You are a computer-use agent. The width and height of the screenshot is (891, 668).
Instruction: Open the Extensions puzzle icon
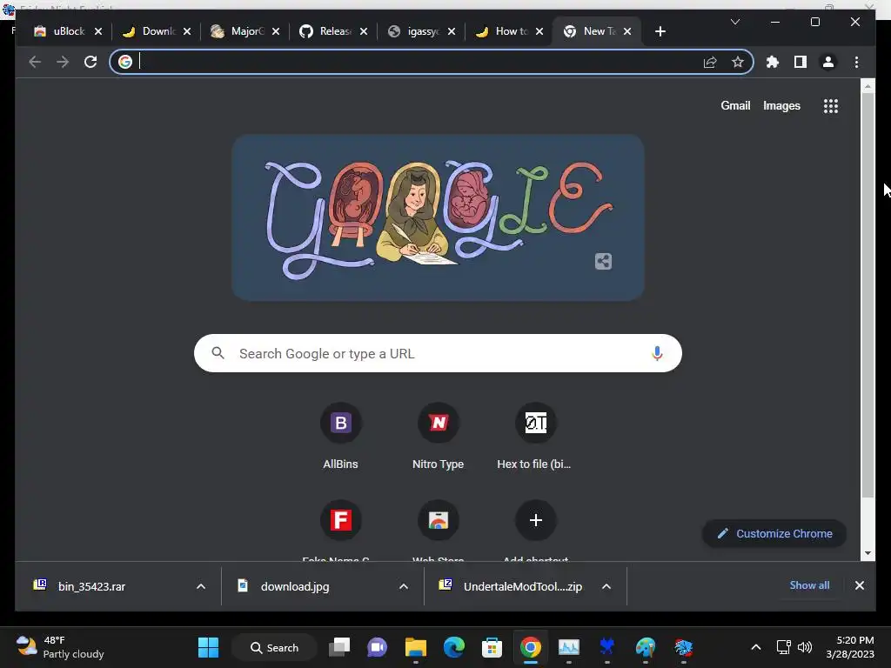tap(773, 62)
